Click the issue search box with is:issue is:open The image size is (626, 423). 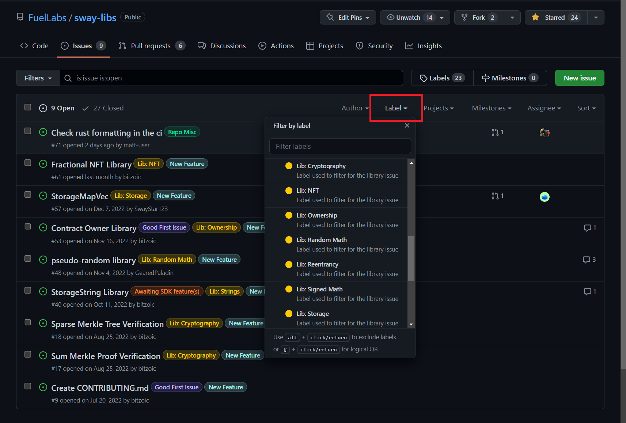[231, 78]
